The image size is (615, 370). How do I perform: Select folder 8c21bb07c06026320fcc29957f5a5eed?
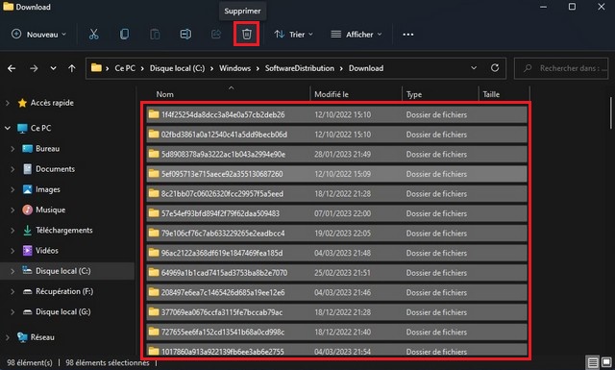(x=336, y=194)
